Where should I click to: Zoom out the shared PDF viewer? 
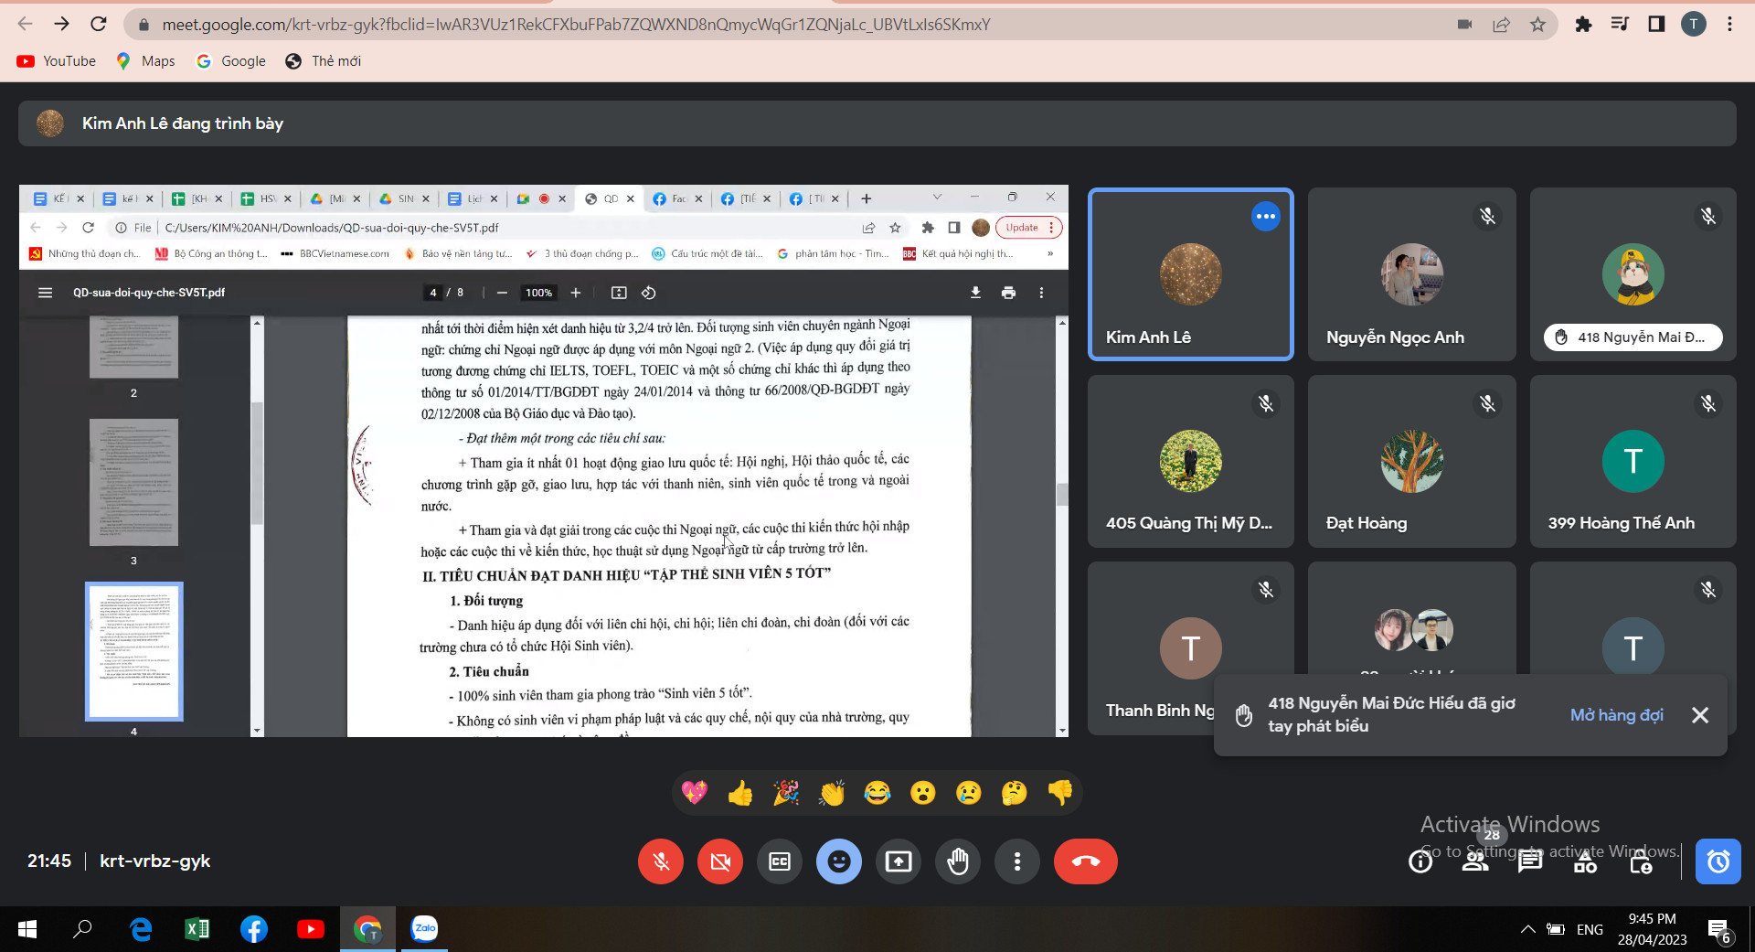click(502, 293)
